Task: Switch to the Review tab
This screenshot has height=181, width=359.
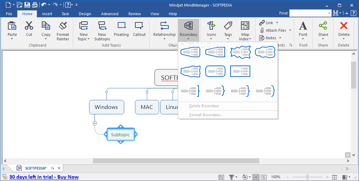Action: coord(135,14)
